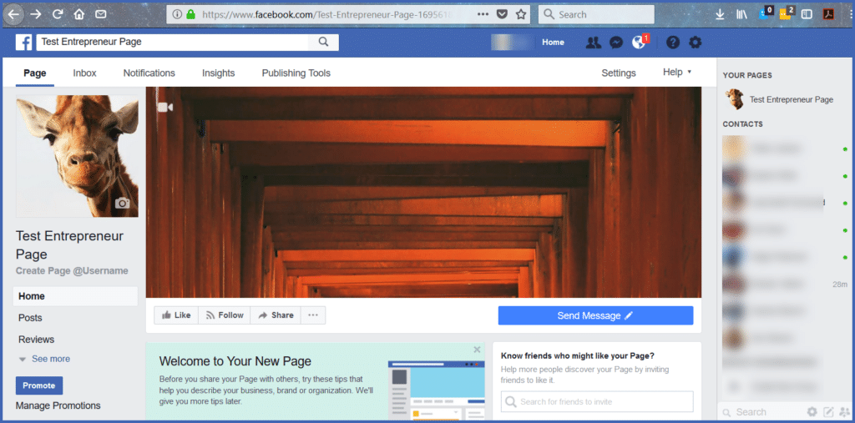Viewport: 855px width, 423px height.
Task: Open the Messenger icon
Action: tap(616, 43)
